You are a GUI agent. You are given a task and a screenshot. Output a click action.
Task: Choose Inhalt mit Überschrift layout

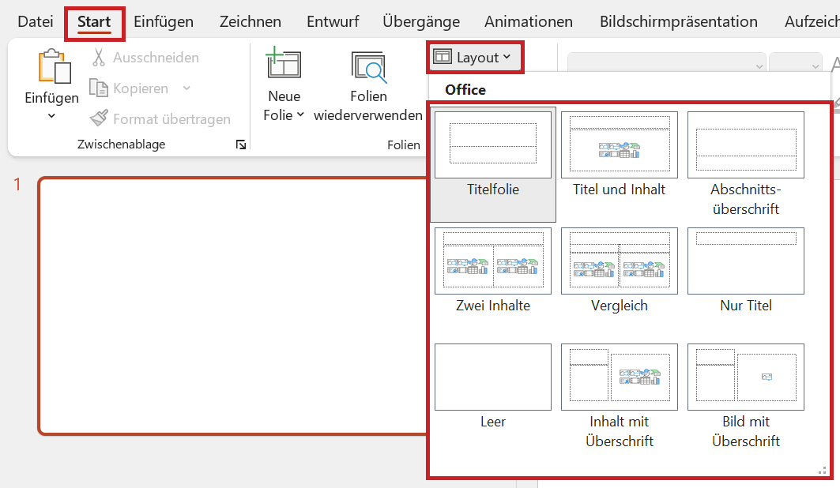coord(620,396)
